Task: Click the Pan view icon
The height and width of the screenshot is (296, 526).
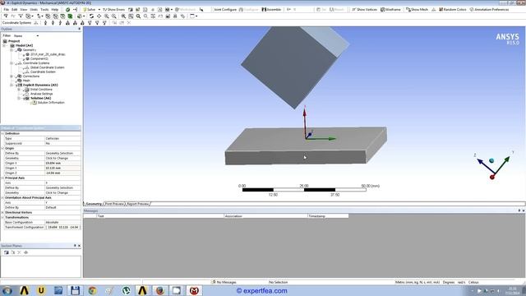Action: click(x=99, y=16)
